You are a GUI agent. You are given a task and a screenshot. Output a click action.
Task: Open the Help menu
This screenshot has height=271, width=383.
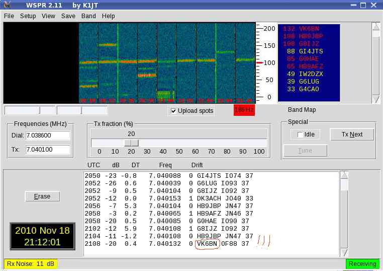click(x=109, y=16)
